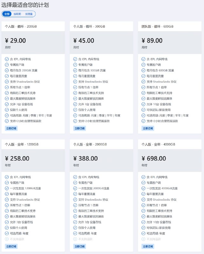Switch to the 按周期 tab
Image resolution: width=204 pixels, height=254 pixels.
tap(17, 14)
